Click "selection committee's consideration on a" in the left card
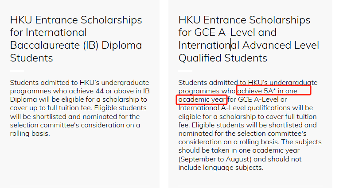The image size is (351, 188). 75,125
